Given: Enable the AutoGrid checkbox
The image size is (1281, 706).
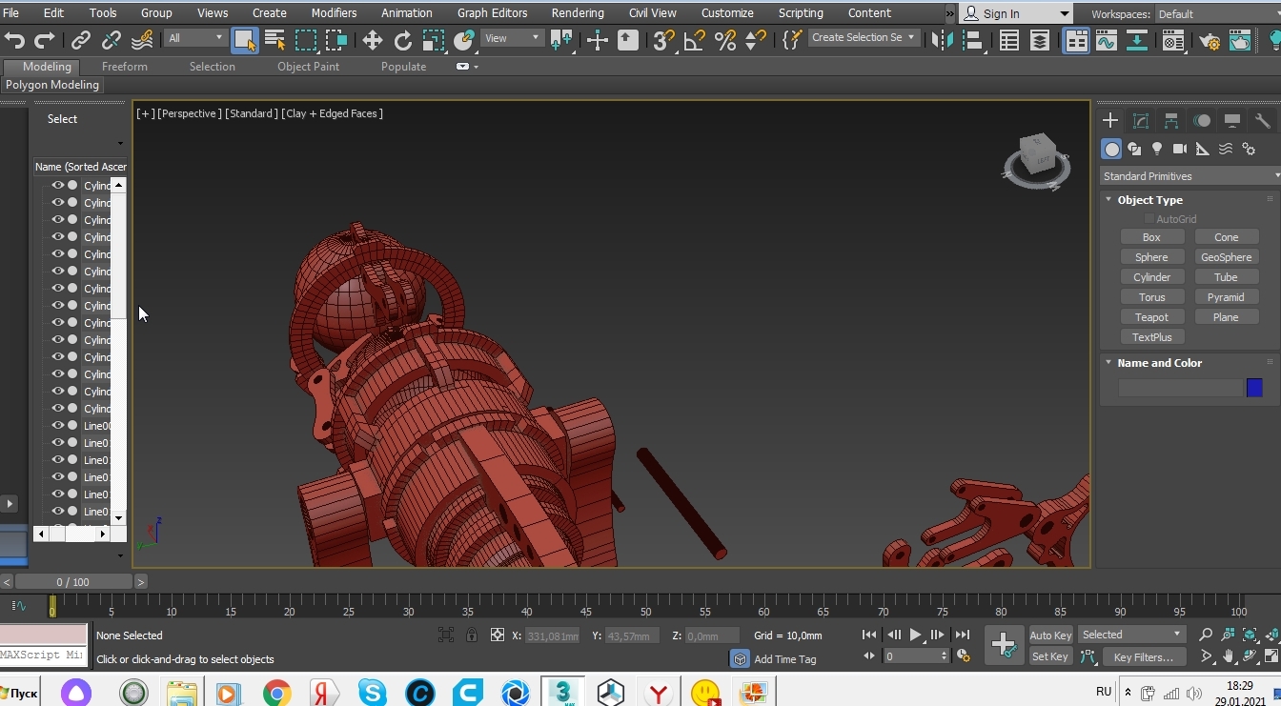Looking at the screenshot, I should point(1149,219).
